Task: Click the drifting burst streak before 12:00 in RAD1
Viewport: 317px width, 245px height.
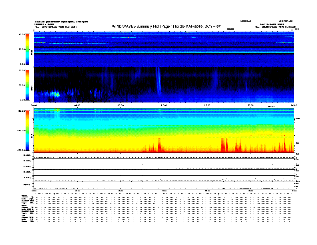Action: pos(158,82)
